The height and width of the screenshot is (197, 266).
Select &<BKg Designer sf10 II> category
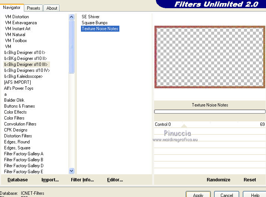point(25,58)
